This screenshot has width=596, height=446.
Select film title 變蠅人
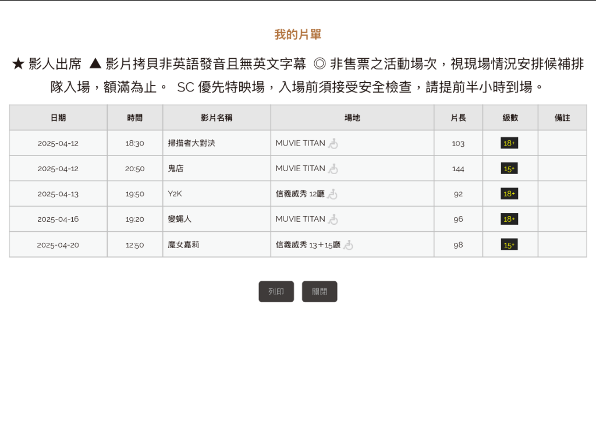point(180,219)
